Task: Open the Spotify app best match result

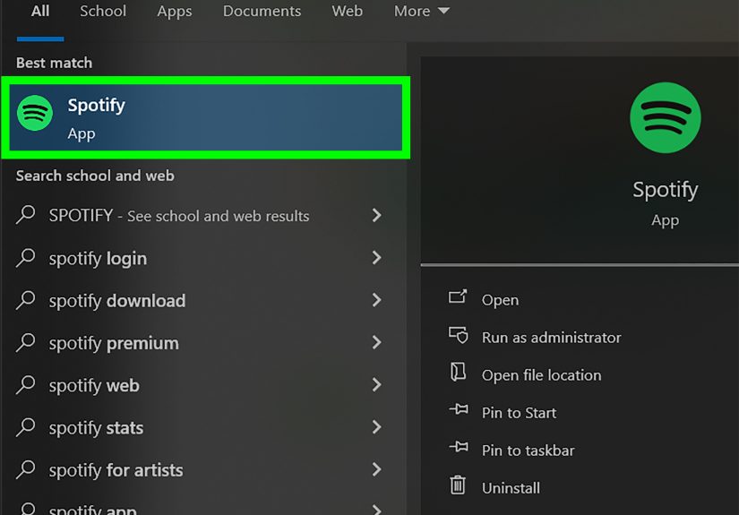Action: (x=206, y=118)
